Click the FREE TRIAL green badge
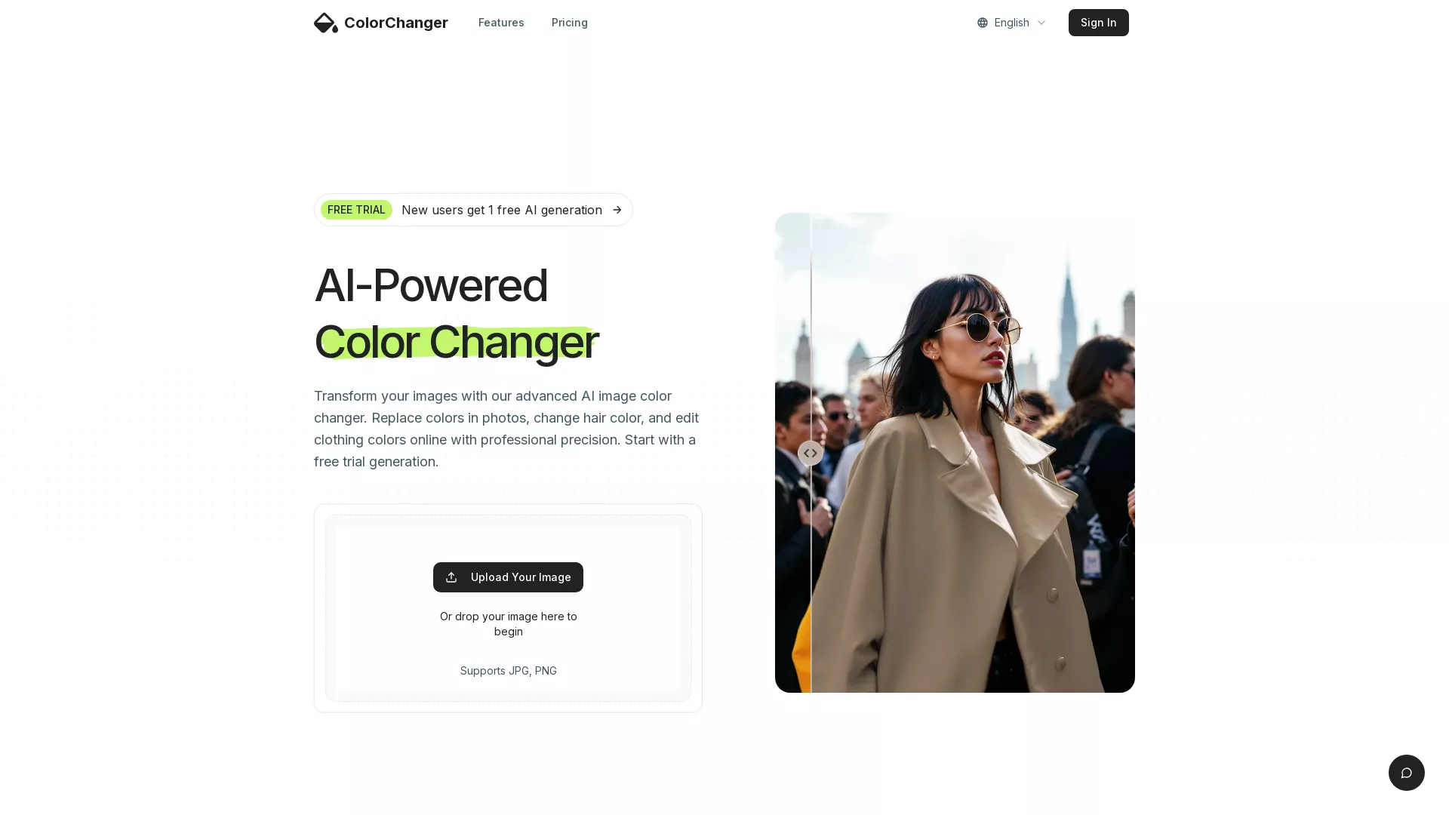1449x815 pixels. (x=356, y=210)
